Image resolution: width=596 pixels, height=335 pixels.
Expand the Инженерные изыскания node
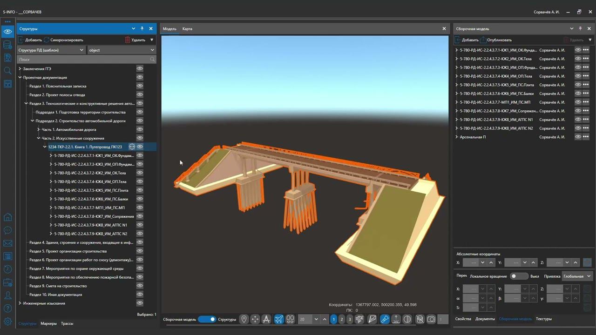click(20, 303)
